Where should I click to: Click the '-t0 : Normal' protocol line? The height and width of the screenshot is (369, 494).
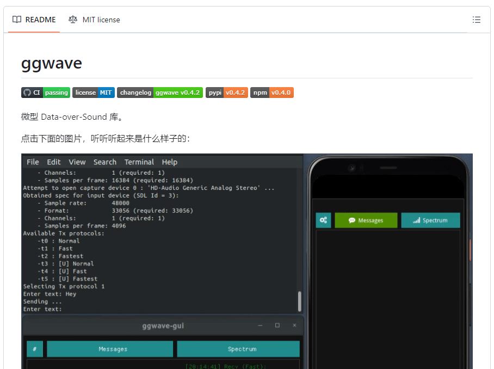(x=59, y=241)
